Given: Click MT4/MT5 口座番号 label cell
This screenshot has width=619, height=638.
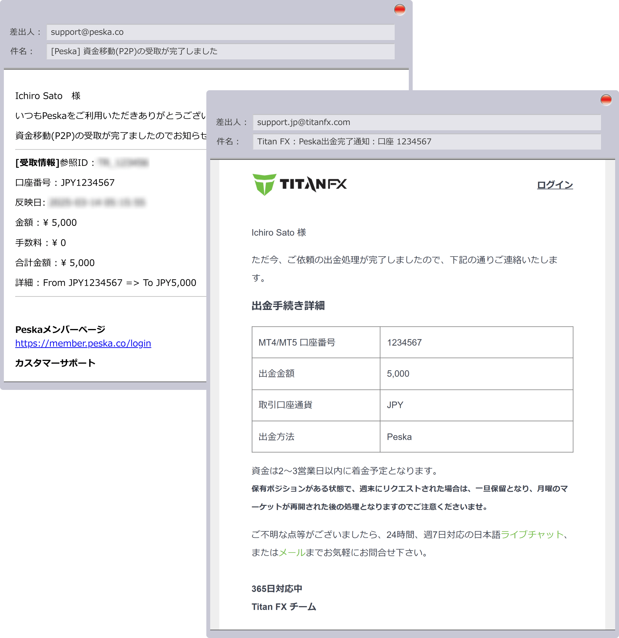Looking at the screenshot, I should coord(316,342).
